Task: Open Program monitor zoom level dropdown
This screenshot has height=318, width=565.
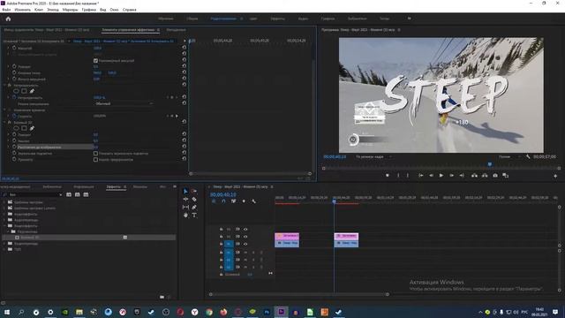Action: tap(374, 157)
